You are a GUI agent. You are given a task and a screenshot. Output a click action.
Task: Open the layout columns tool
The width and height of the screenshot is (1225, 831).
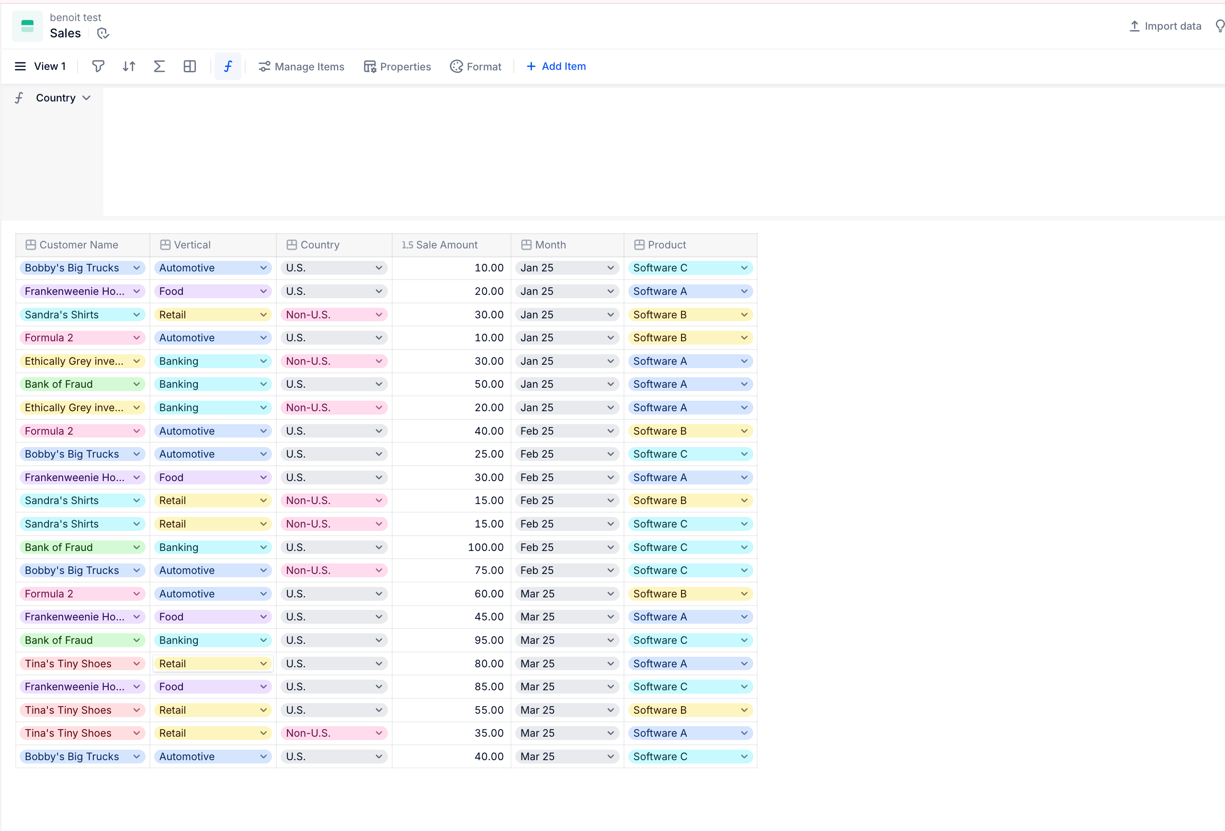coord(190,67)
